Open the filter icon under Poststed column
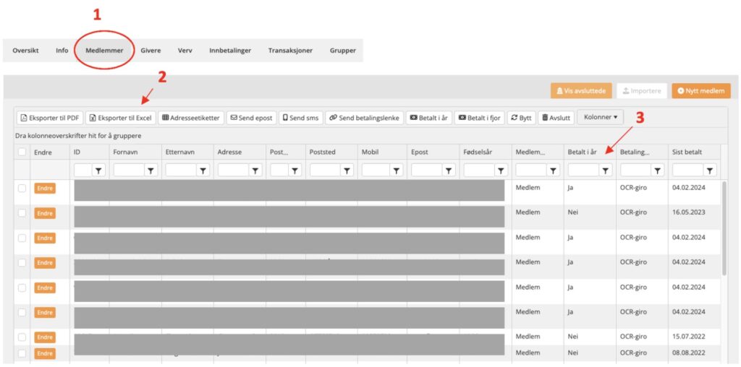741x367 pixels. pyautogui.click(x=347, y=170)
